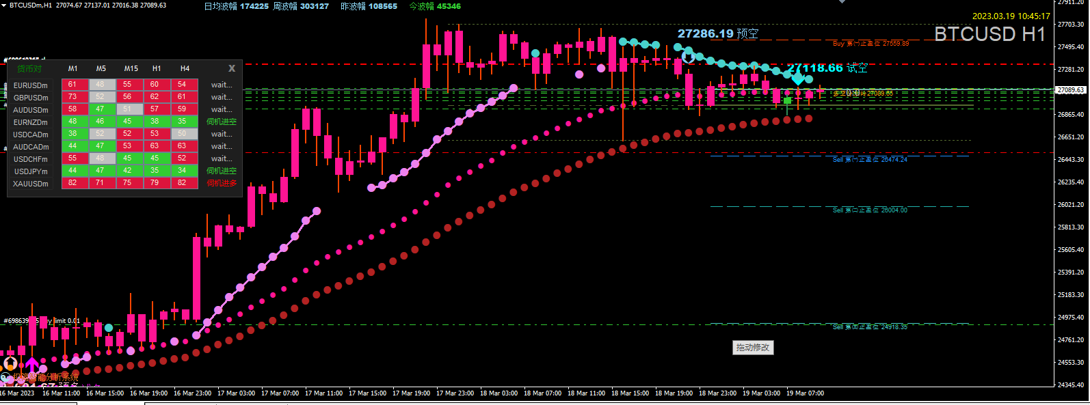Click the magenta up arrow signal
1090x405 pixels.
[32, 365]
